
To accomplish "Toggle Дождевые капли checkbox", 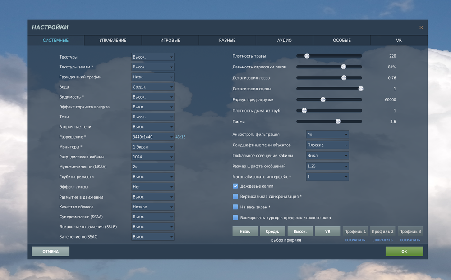I will click(235, 186).
